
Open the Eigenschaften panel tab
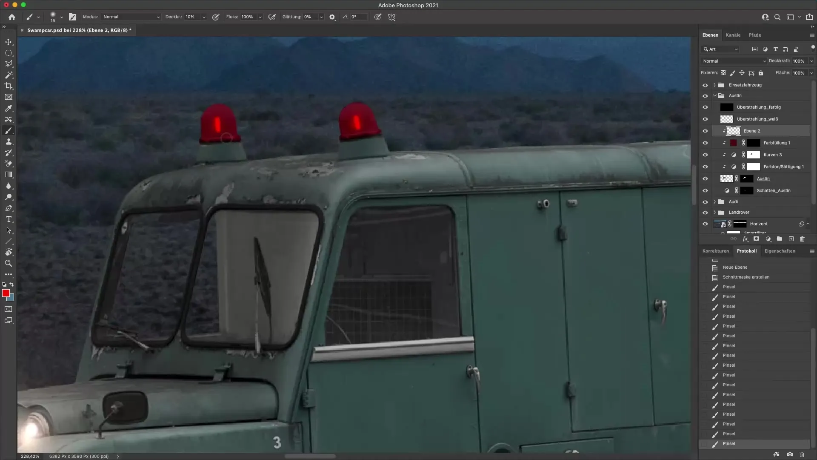(780, 251)
